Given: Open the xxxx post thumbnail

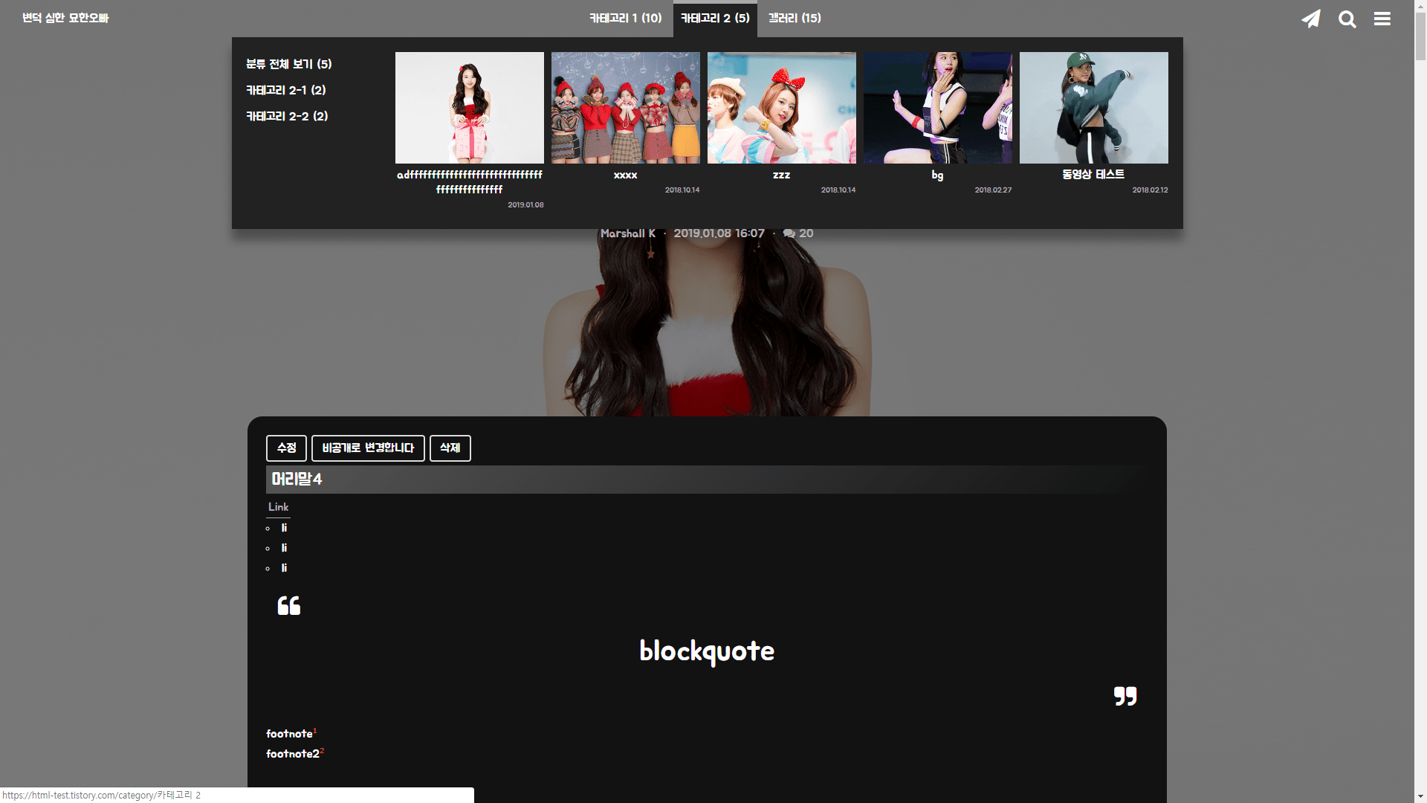Looking at the screenshot, I should (625, 108).
